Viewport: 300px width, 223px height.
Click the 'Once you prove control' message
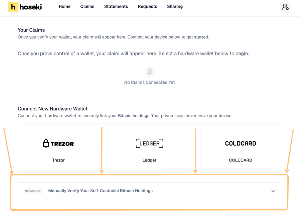[x=133, y=54]
